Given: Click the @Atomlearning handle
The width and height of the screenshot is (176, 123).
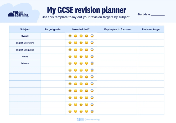Looking at the screenshot, I should pyautogui.click(x=92, y=120).
